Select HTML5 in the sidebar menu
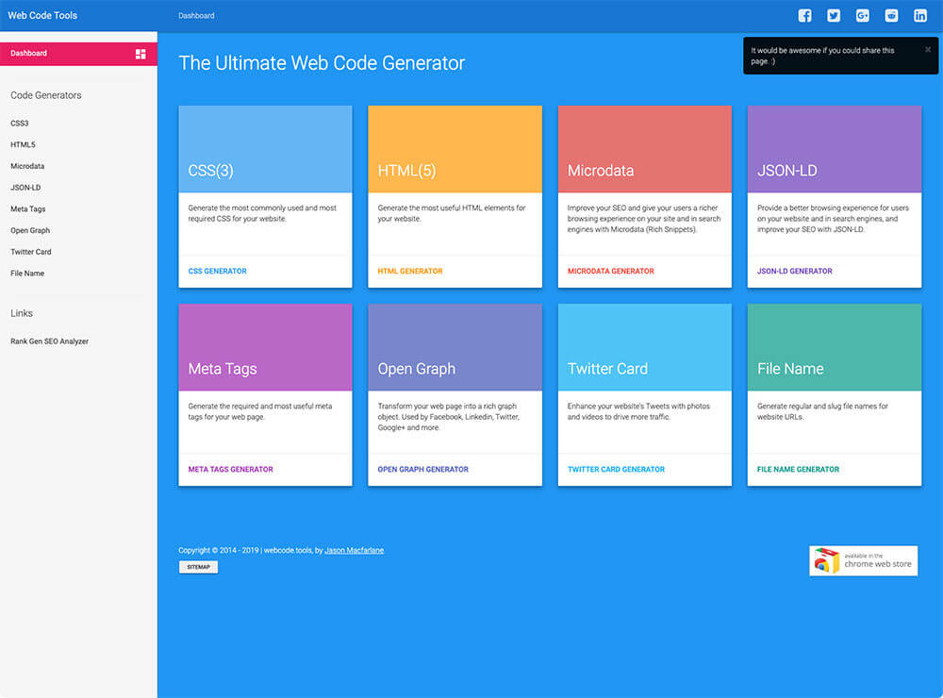The height and width of the screenshot is (698, 943). tap(21, 144)
